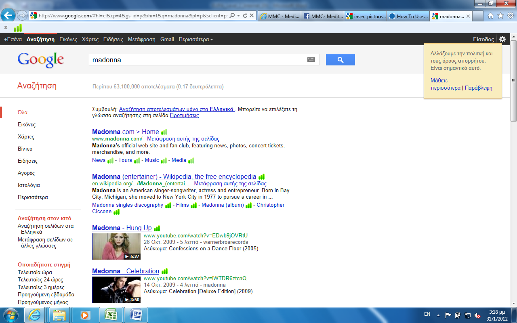Open the Favorites star icon
This screenshot has height=323, width=517.
click(x=500, y=16)
